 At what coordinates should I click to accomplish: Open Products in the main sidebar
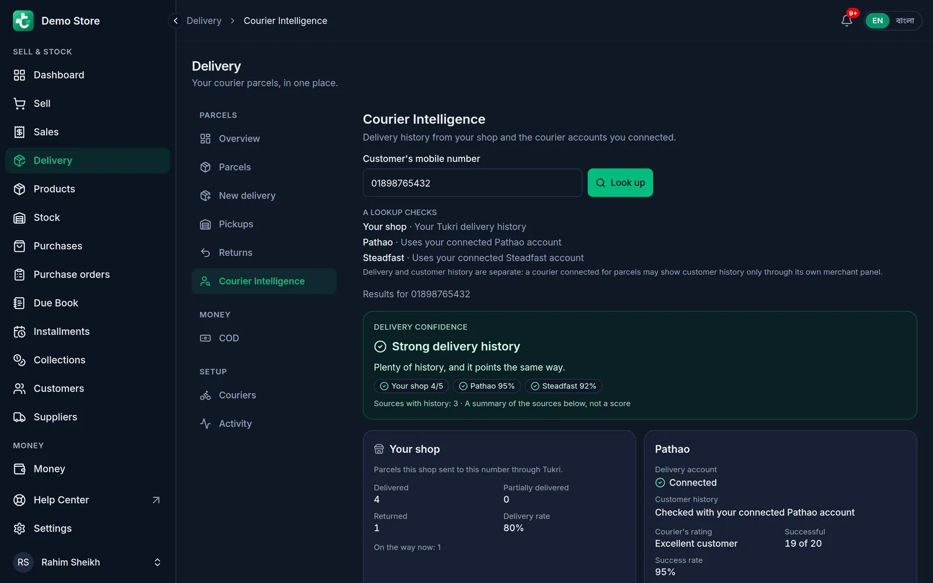87,189
